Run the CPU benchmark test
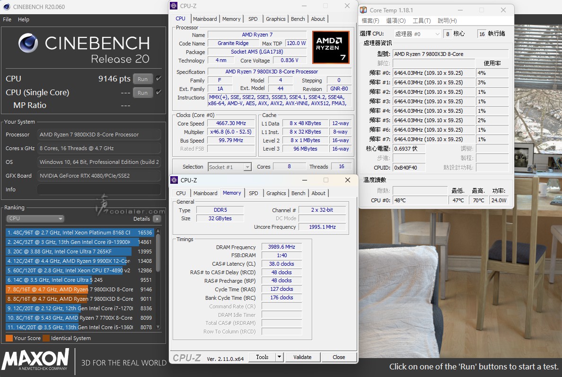Screen dimensions: 562x377 [x=143, y=79]
